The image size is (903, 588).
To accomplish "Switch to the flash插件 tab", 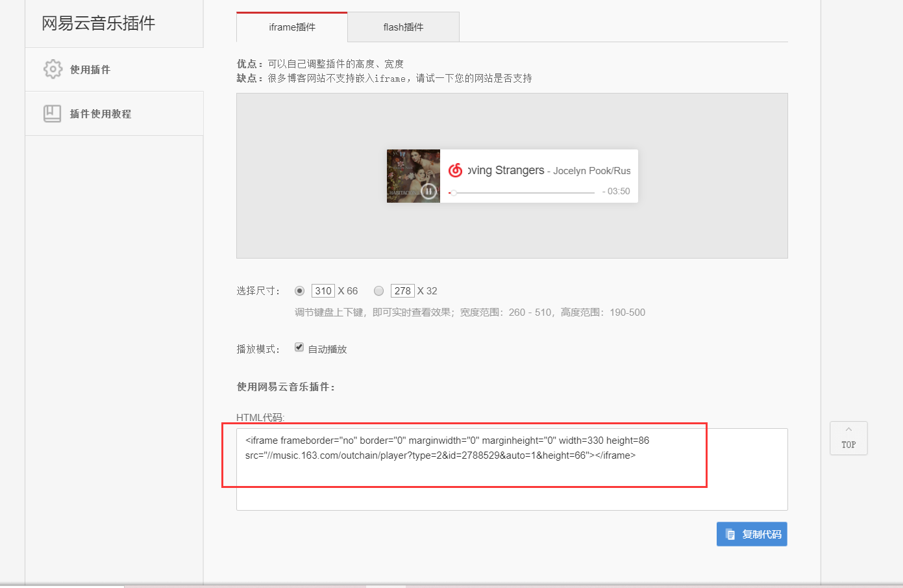I will coord(403,27).
